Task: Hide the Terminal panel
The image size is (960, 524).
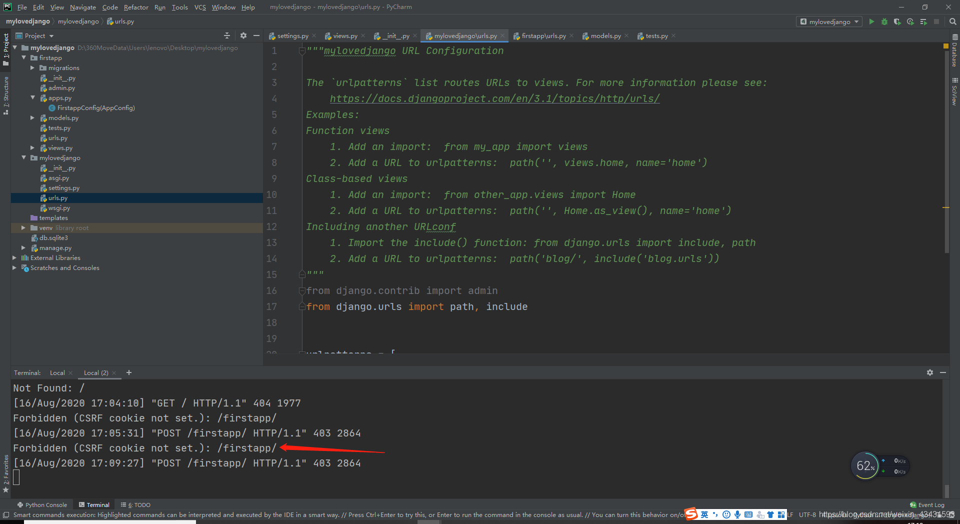Action: pyautogui.click(x=943, y=372)
